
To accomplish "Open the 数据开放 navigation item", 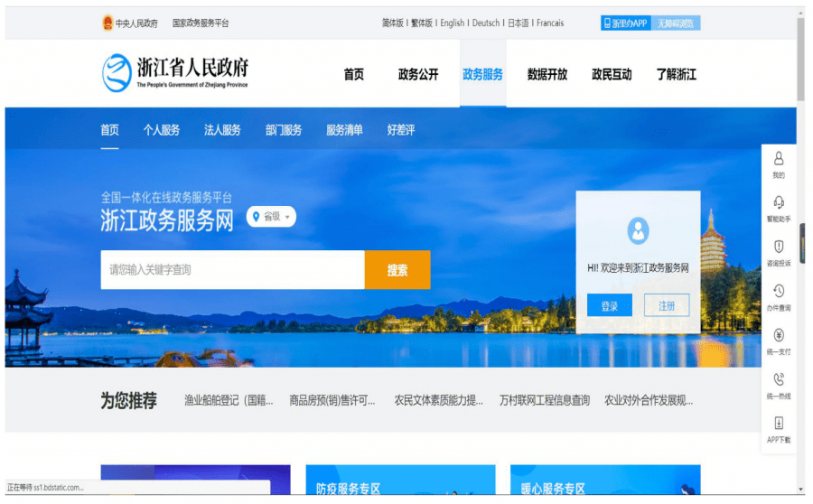I will pyautogui.click(x=547, y=74).
